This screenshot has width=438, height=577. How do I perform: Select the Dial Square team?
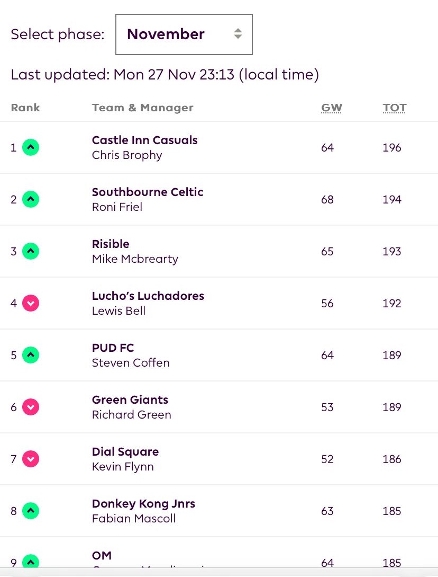125,452
